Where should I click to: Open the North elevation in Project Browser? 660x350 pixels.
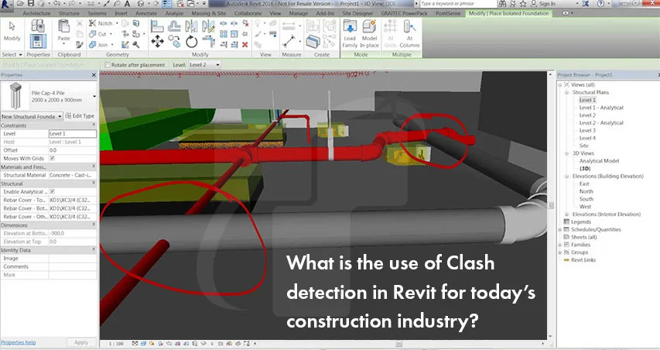click(586, 191)
